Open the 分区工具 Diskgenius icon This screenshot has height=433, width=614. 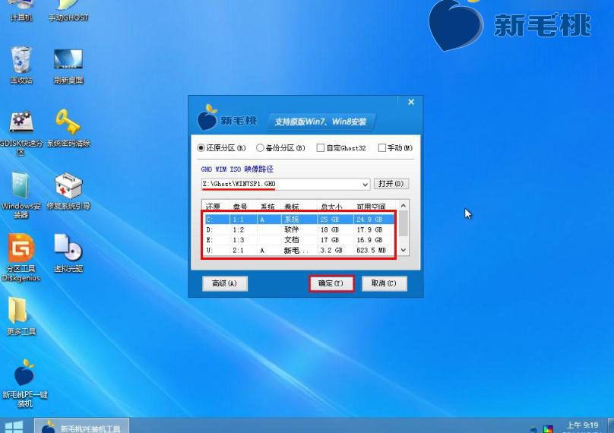click(x=21, y=258)
